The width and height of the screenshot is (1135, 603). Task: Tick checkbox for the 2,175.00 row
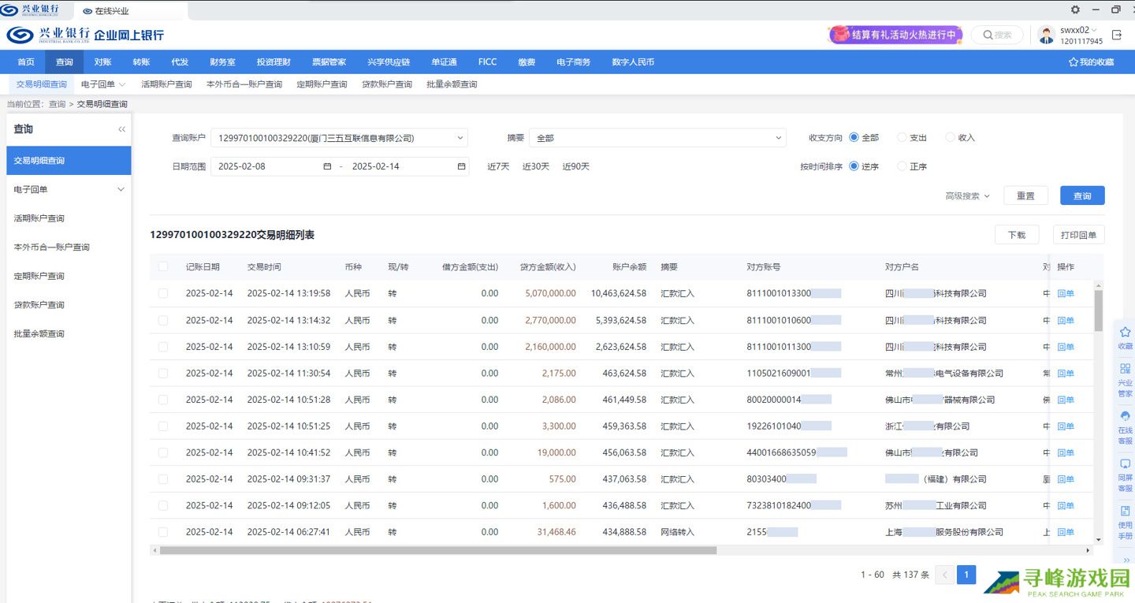163,373
